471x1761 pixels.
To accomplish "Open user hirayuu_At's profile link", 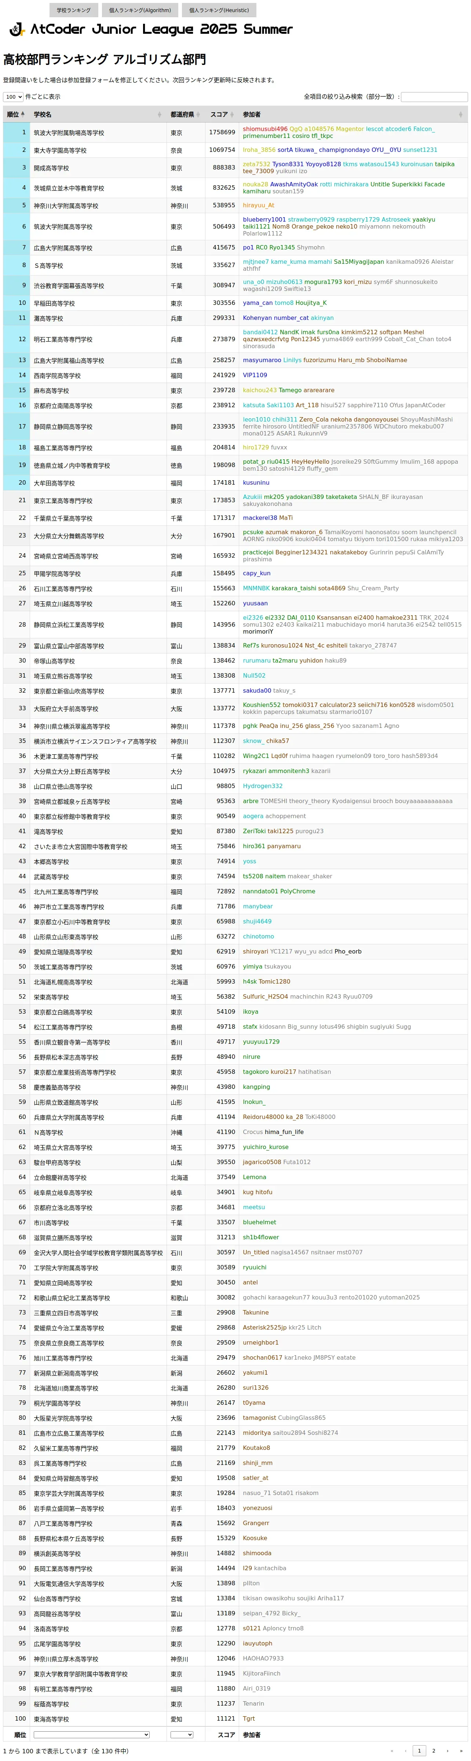I will click(x=258, y=205).
